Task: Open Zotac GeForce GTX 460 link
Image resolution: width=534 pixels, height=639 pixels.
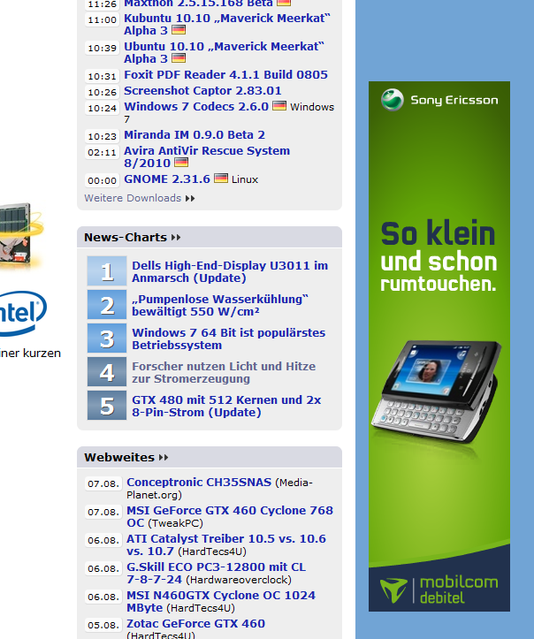Action: click(x=195, y=623)
